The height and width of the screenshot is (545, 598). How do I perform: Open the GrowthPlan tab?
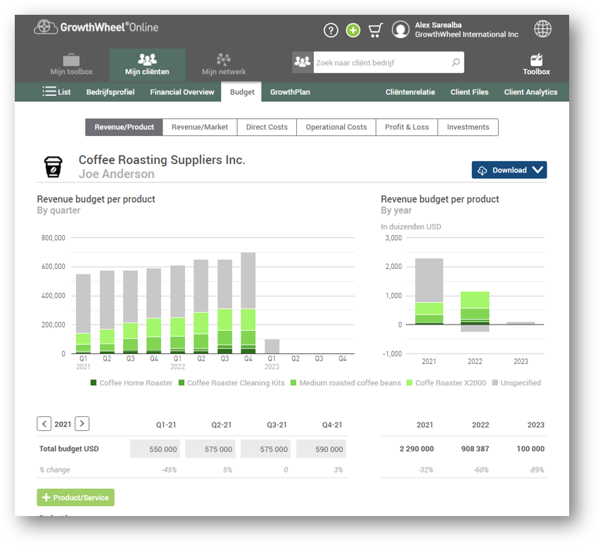point(290,92)
